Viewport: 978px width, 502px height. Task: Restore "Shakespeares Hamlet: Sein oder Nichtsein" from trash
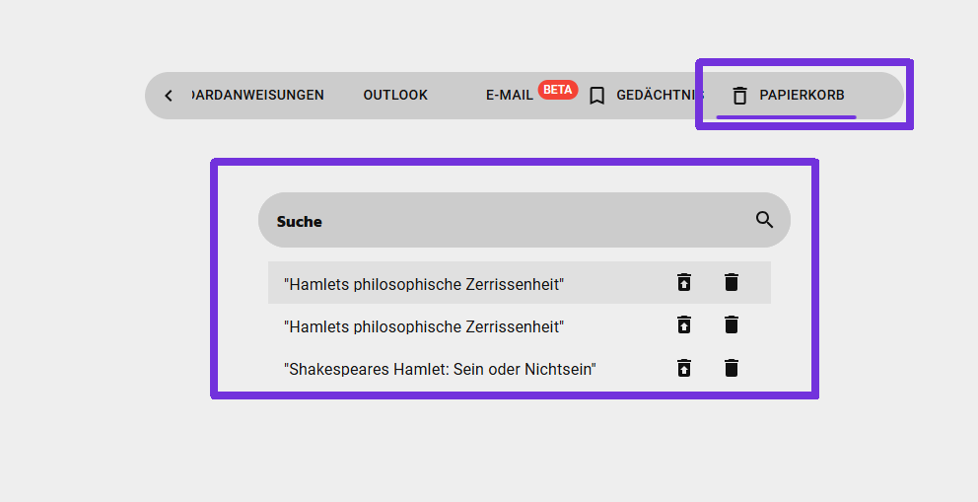[684, 369]
